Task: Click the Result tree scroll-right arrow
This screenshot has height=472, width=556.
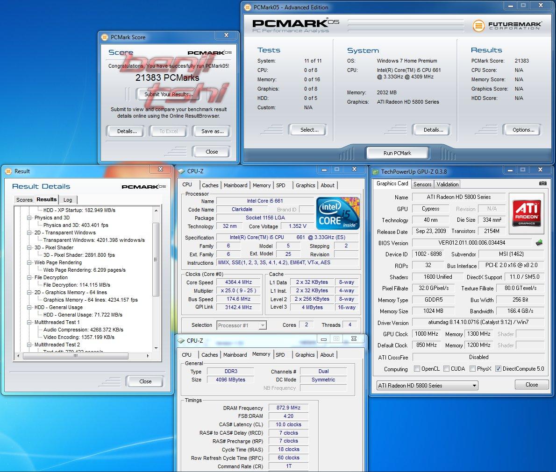Action: [x=148, y=356]
